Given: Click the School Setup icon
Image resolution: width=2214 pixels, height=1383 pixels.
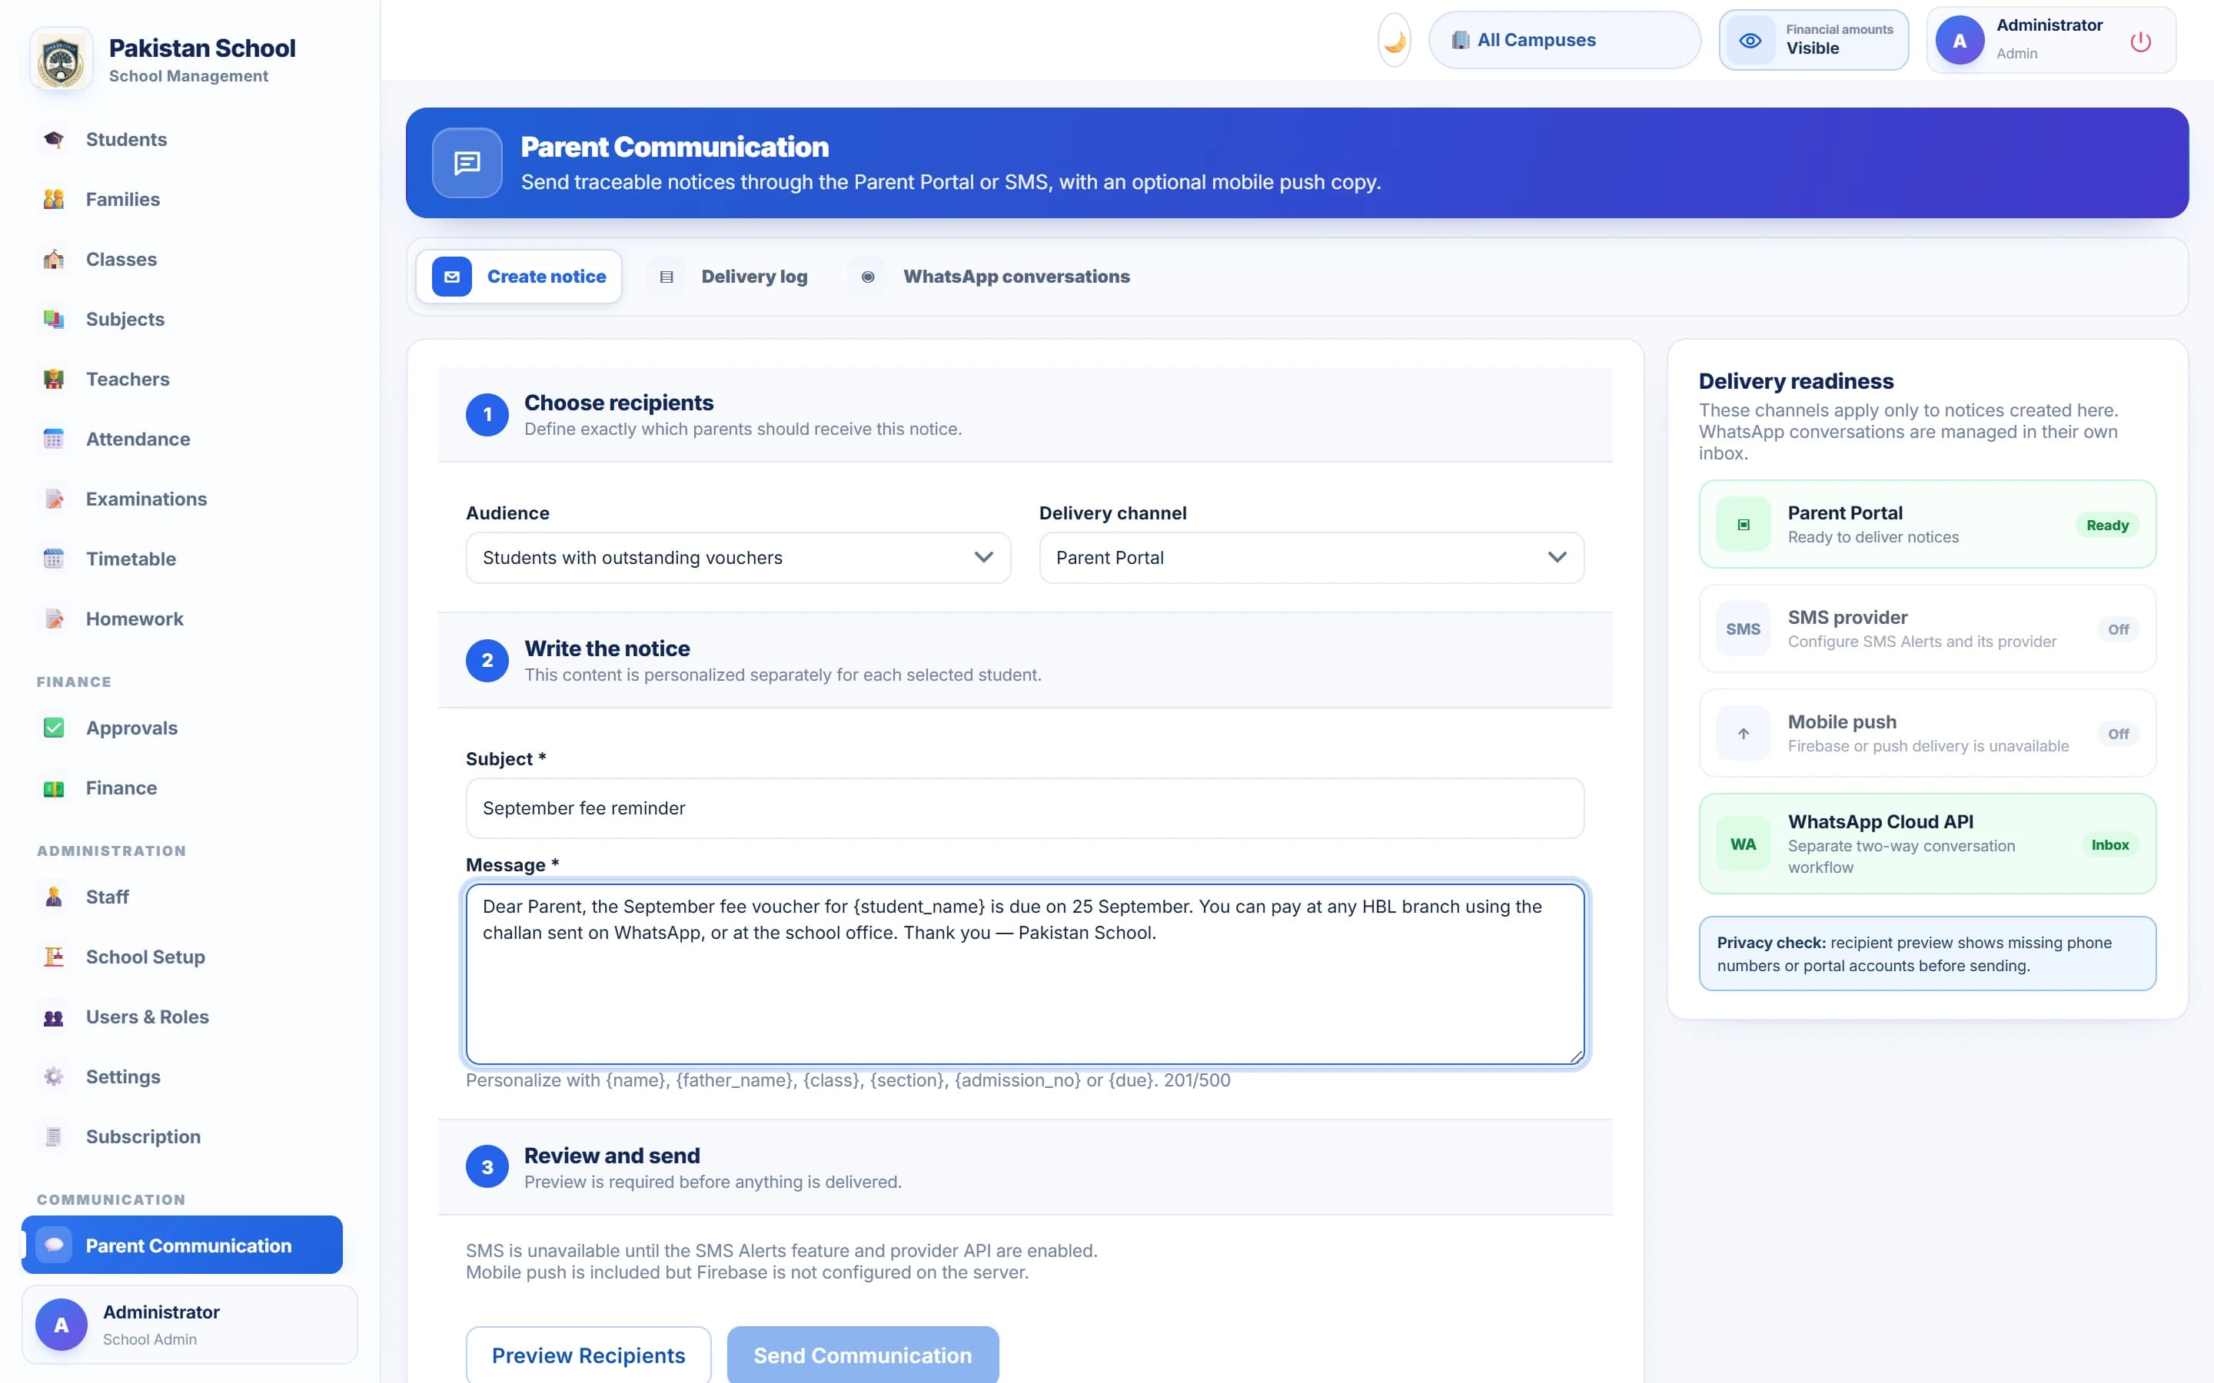Looking at the screenshot, I should pos(54,957).
